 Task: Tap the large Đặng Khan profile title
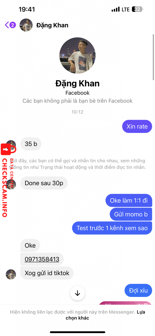point(77,83)
